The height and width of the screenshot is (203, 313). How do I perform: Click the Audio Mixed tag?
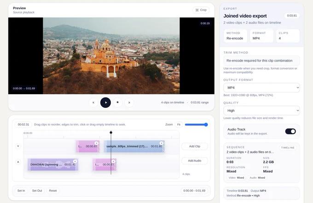257,178
